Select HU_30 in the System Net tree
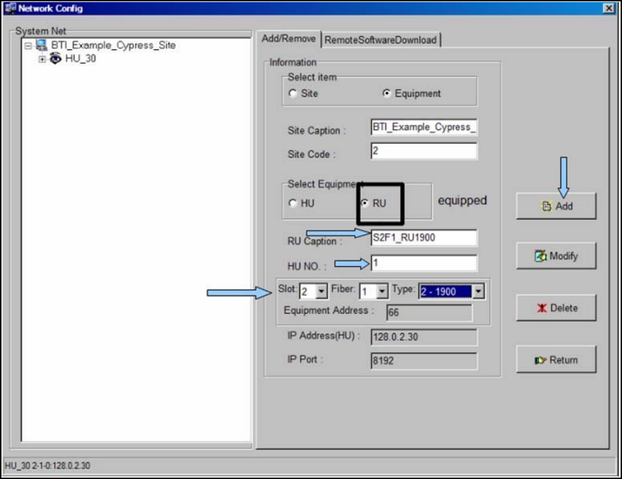 81,59
